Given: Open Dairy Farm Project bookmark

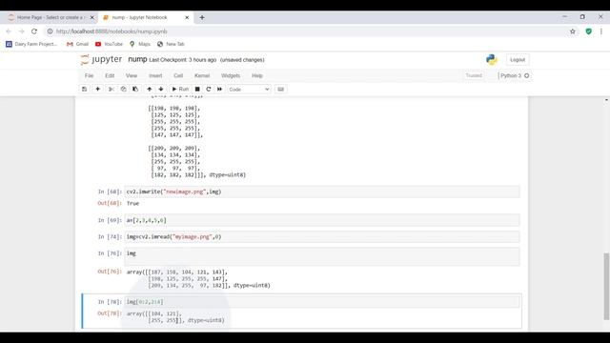Looking at the screenshot, I should [x=31, y=44].
